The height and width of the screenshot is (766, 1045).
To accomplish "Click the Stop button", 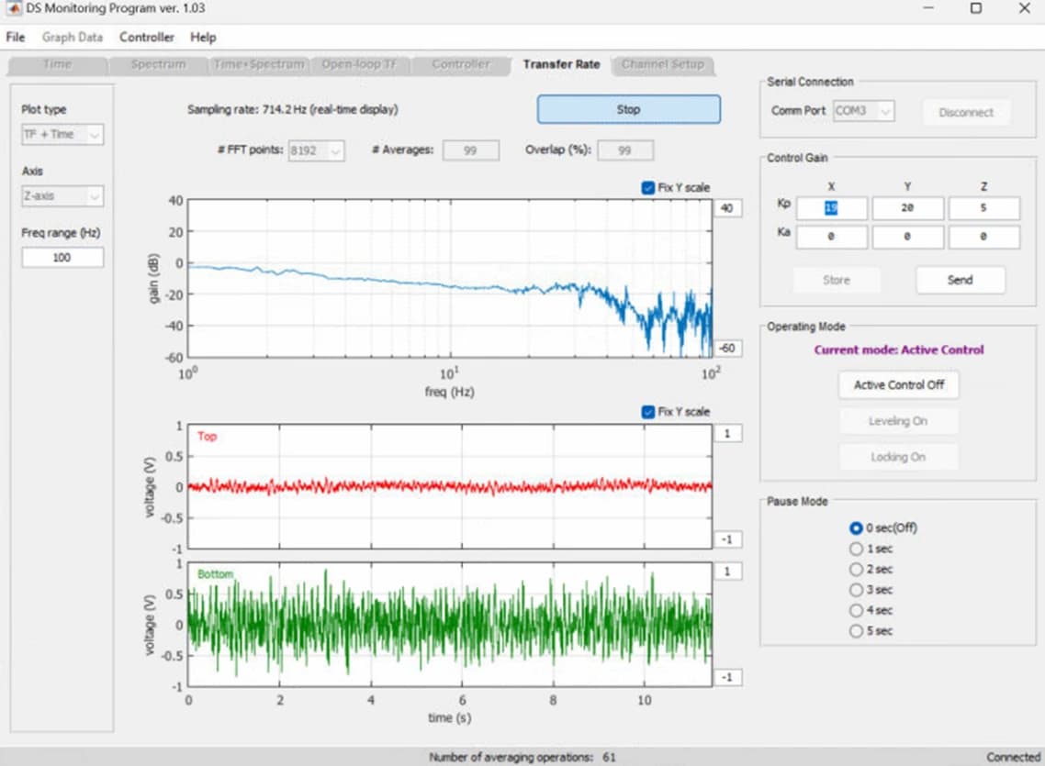I will (x=628, y=109).
